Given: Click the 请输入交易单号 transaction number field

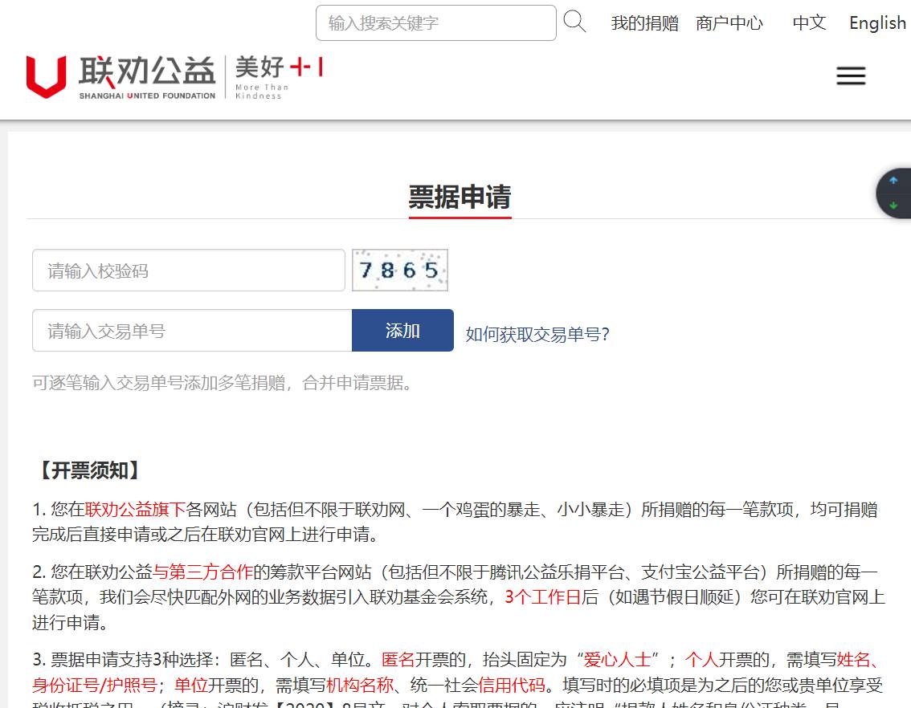Looking at the screenshot, I should (x=192, y=331).
